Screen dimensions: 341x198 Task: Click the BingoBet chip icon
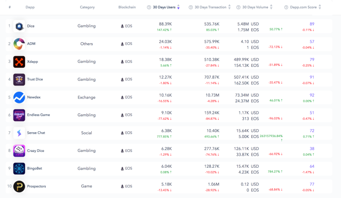[x=19, y=169]
